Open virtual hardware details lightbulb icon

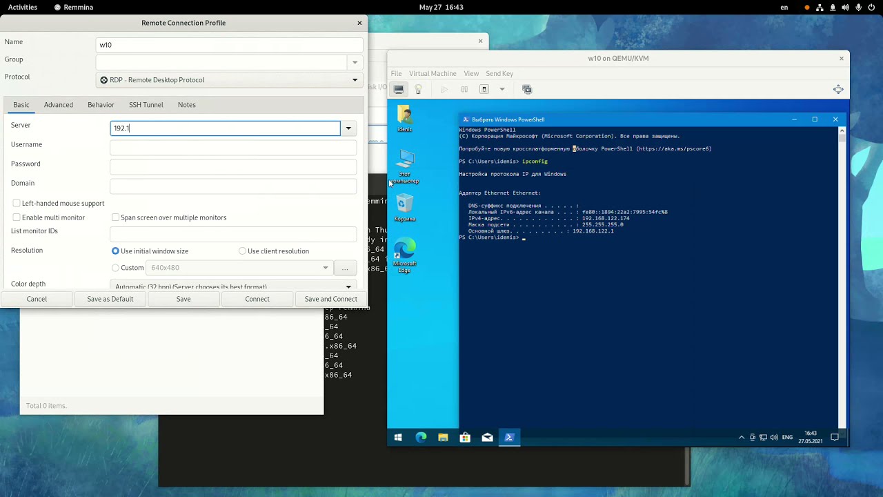click(x=418, y=89)
